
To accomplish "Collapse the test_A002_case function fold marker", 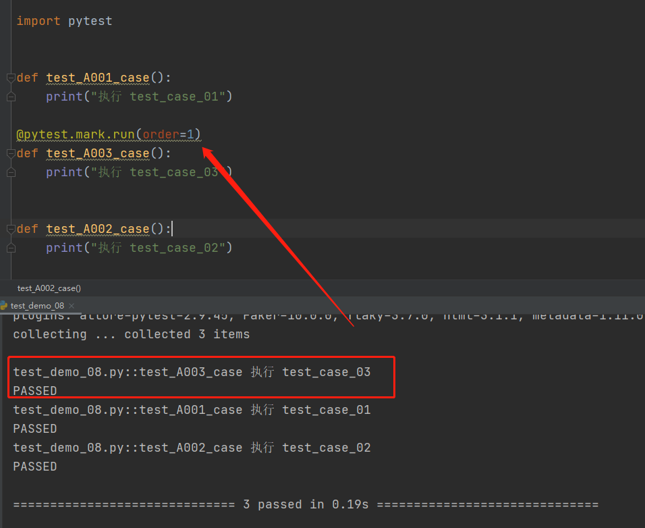I will (11, 229).
